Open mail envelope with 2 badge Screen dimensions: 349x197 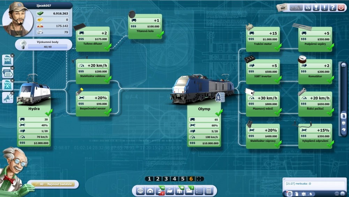point(190,191)
